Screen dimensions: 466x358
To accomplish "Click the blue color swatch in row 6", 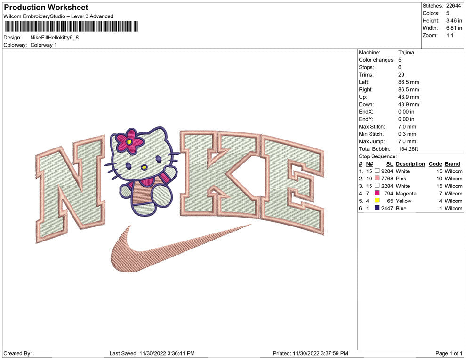I will click(x=377, y=208).
